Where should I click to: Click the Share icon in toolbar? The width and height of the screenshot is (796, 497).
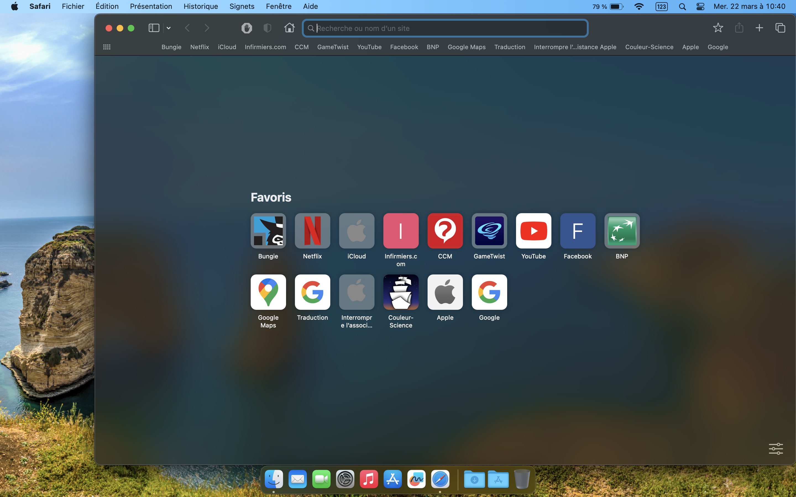coord(739,28)
